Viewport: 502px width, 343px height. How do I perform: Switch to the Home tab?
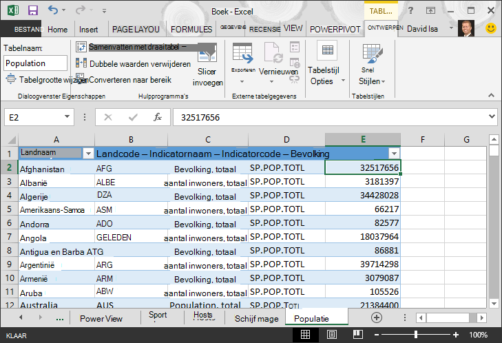(57, 30)
